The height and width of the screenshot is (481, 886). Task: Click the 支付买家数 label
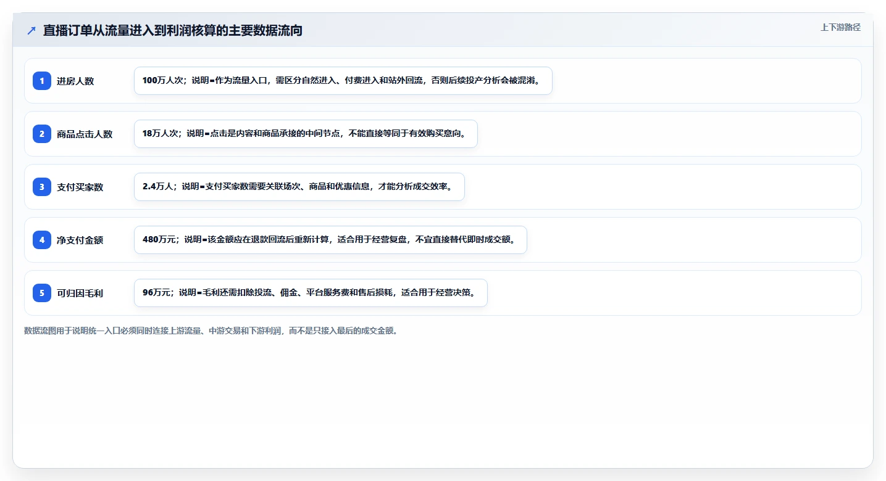click(x=80, y=187)
